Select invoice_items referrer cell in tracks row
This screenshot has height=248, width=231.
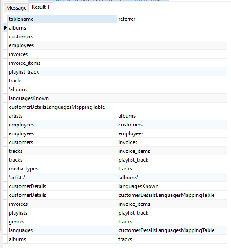point(172,151)
